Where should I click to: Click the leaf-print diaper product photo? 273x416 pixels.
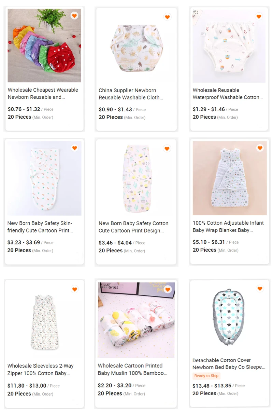[136, 45]
